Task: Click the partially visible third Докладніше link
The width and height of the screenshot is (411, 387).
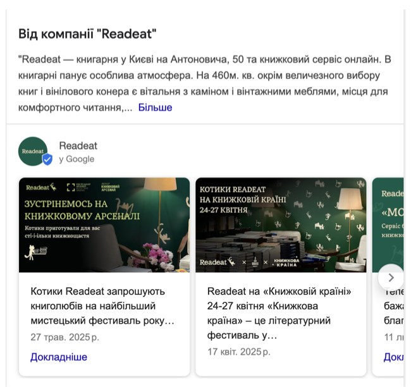Action: click(393, 357)
